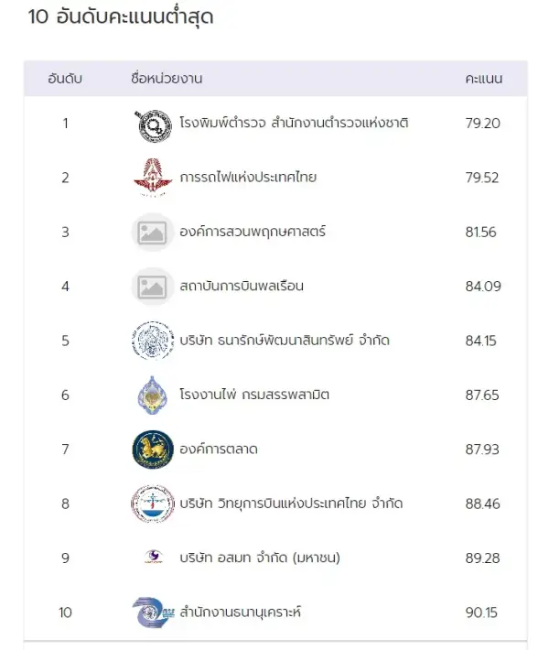Screen dimensions: 549x650
Task: Click the โรงงานไพ่ กรมสรรพสามิต emblem
Action: click(x=152, y=395)
